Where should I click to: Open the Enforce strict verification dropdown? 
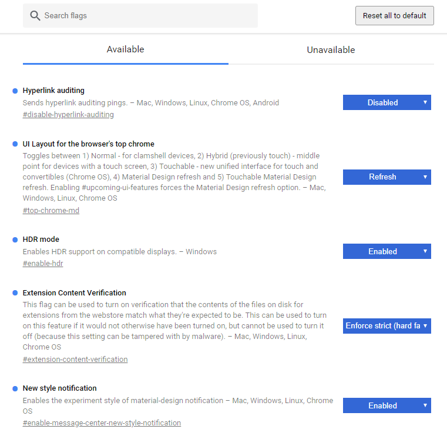(x=386, y=325)
